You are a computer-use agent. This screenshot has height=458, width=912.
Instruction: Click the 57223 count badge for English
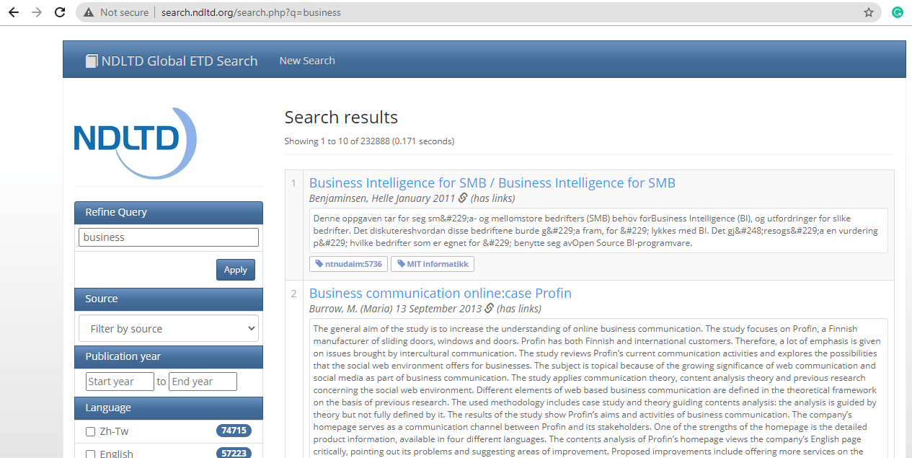(x=234, y=453)
